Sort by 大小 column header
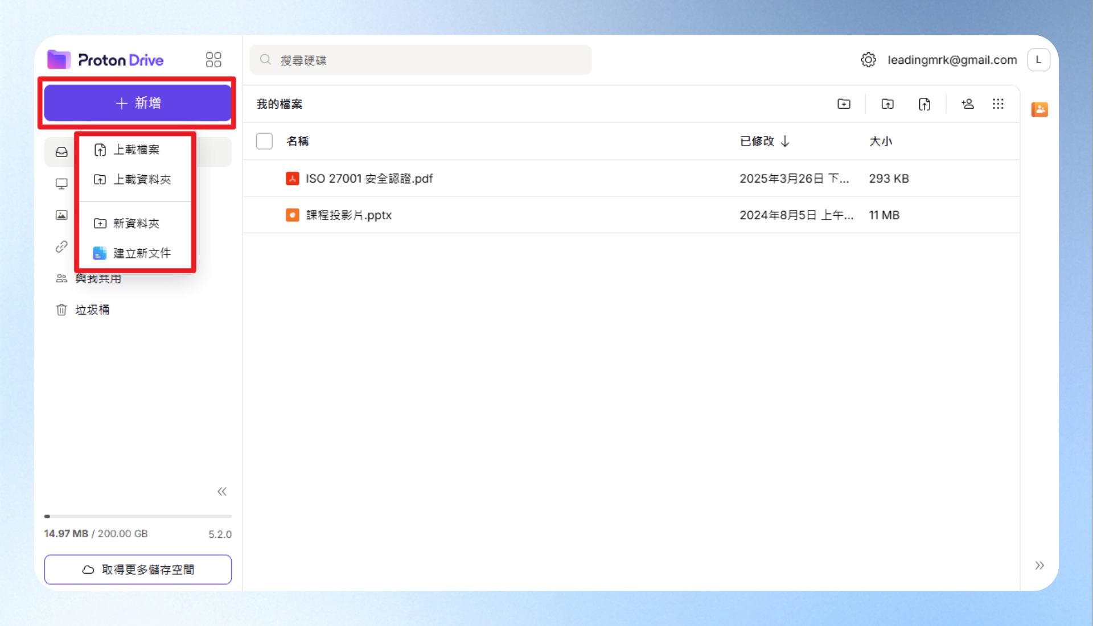This screenshot has height=626, width=1093. coord(881,141)
